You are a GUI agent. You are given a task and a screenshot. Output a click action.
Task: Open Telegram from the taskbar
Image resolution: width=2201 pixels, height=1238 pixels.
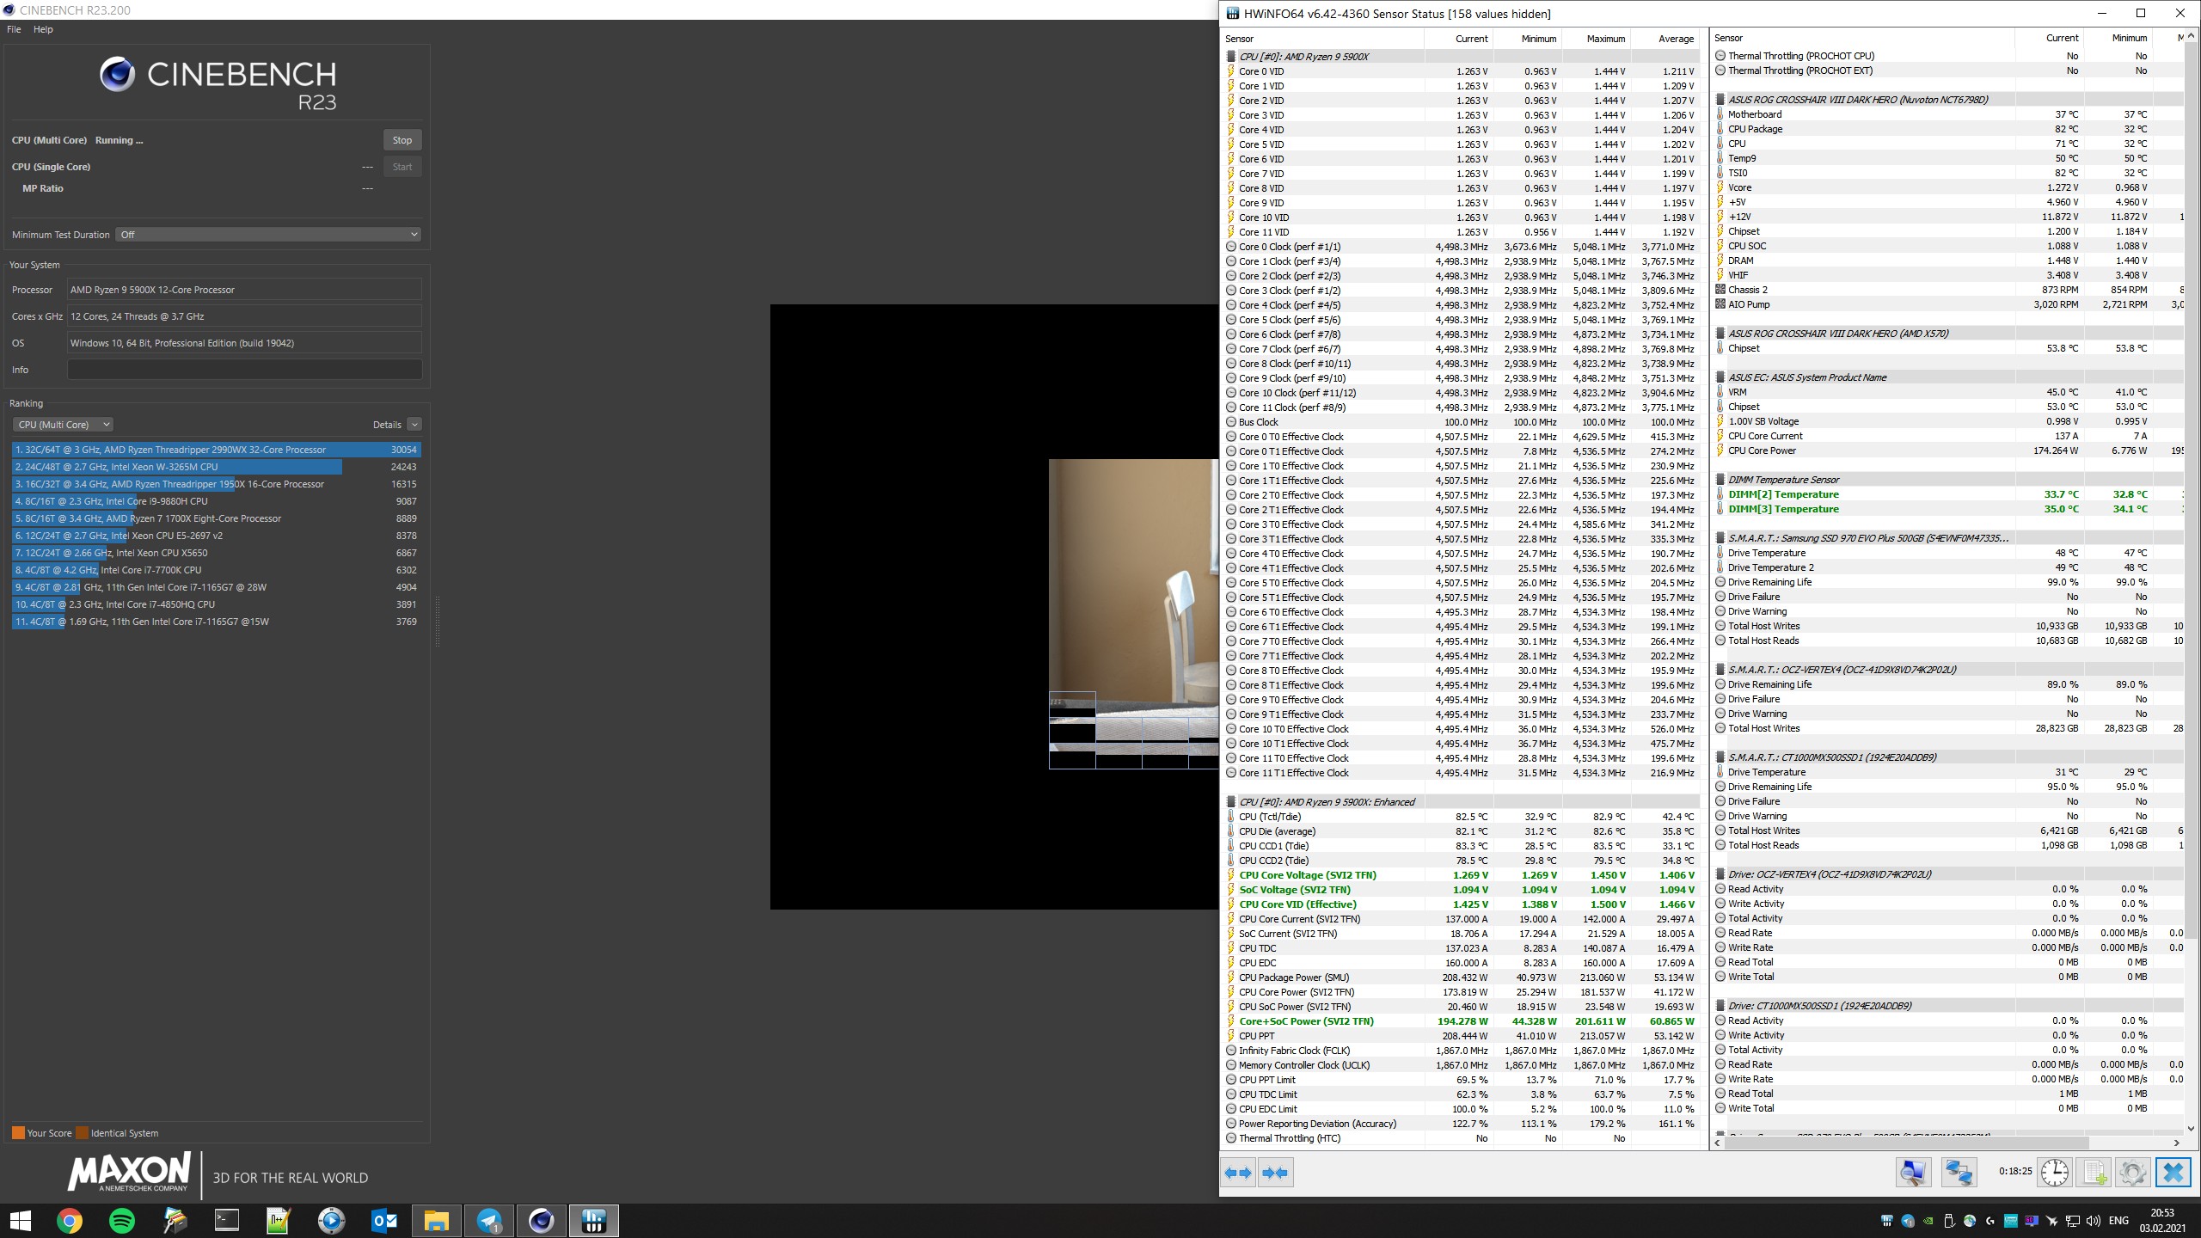(489, 1220)
